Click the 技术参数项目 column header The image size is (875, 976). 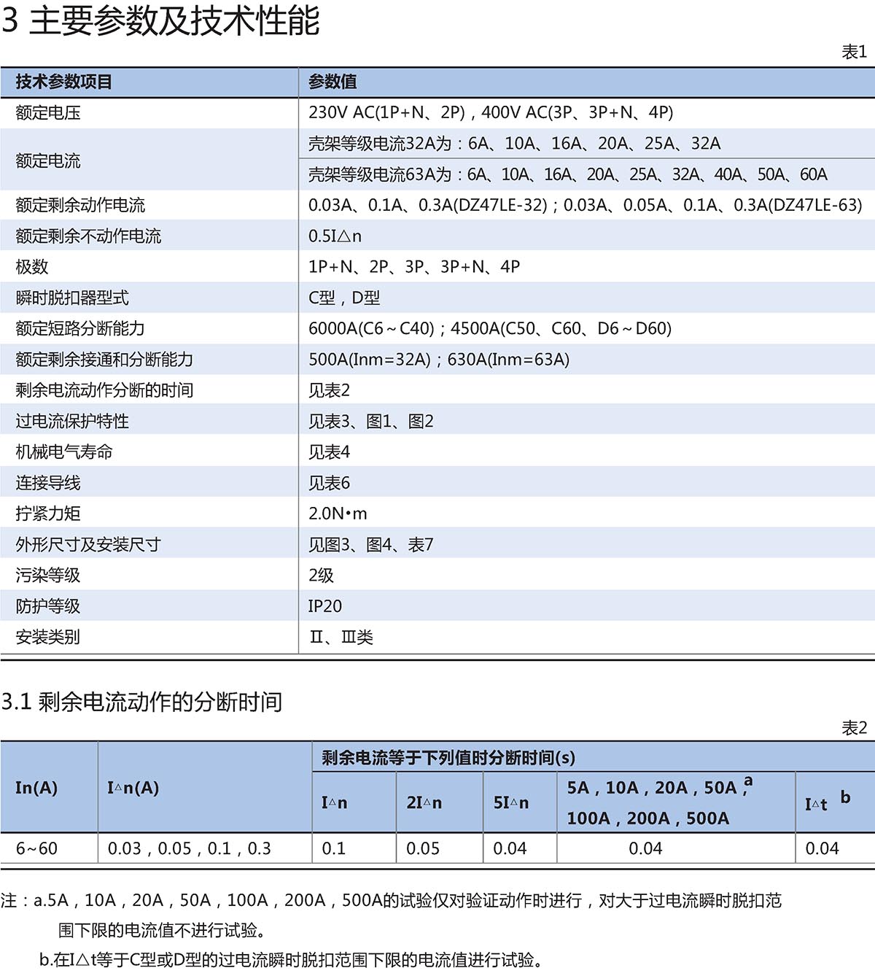coord(64,82)
